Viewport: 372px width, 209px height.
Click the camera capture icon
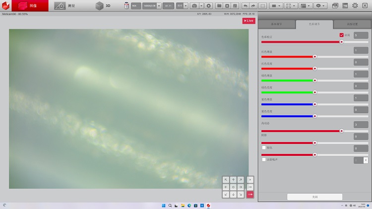pyautogui.click(x=194, y=6)
